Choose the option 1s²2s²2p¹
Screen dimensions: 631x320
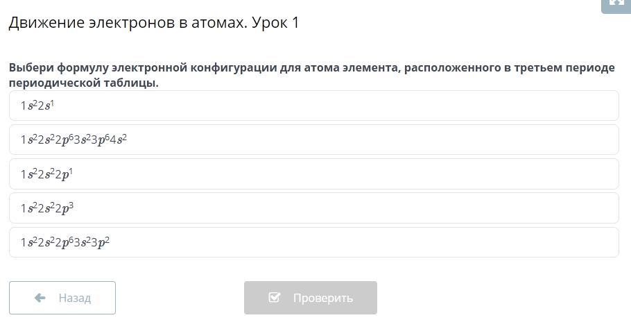coord(46,174)
